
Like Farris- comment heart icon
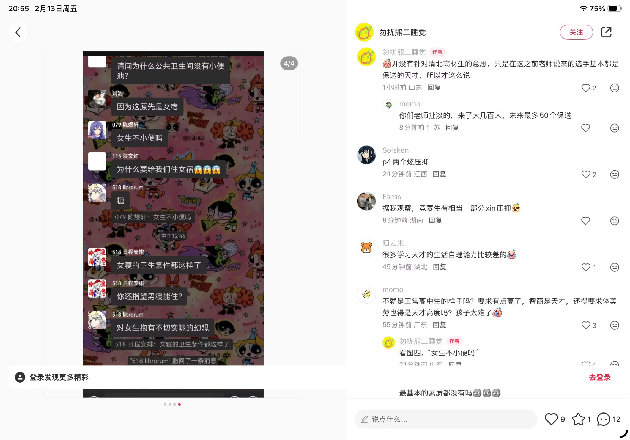(585, 221)
